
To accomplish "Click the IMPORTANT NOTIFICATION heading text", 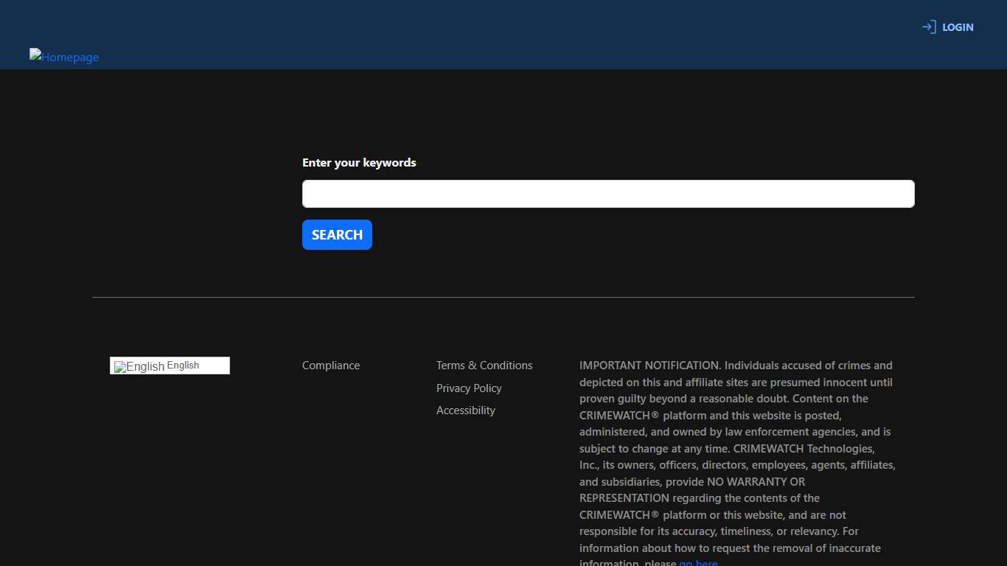I will tap(649, 366).
